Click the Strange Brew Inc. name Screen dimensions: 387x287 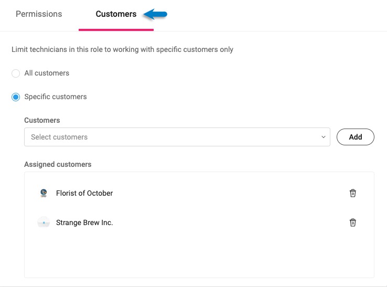tap(84, 222)
